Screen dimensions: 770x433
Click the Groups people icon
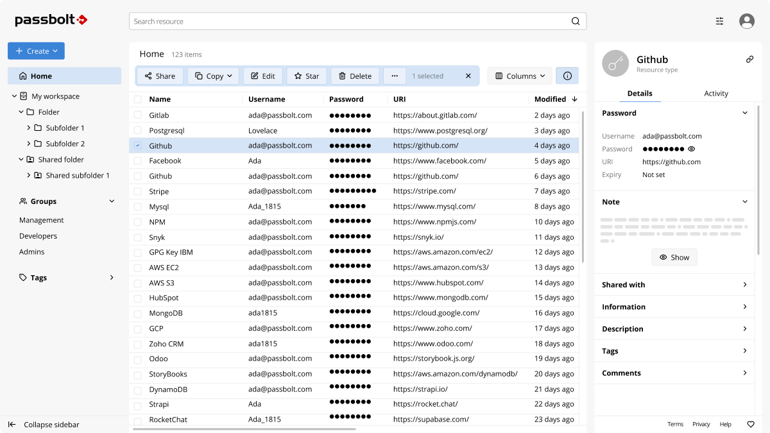tap(23, 201)
